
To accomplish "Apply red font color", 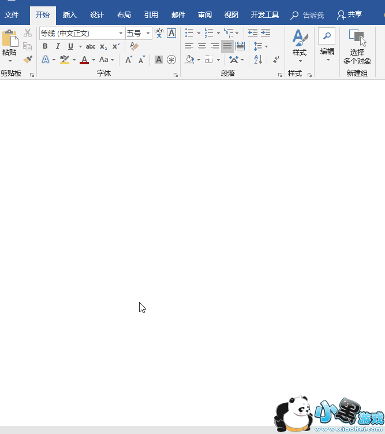I will point(84,60).
